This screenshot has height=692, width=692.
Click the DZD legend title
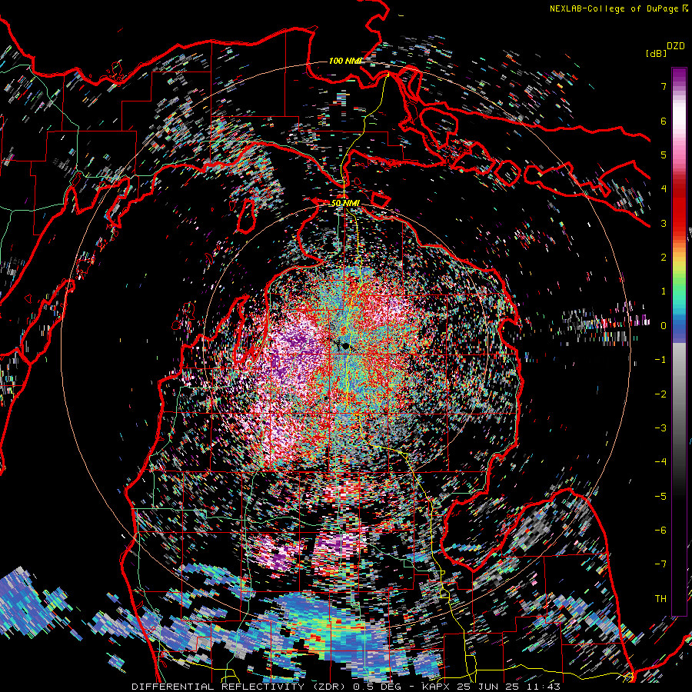click(x=676, y=46)
